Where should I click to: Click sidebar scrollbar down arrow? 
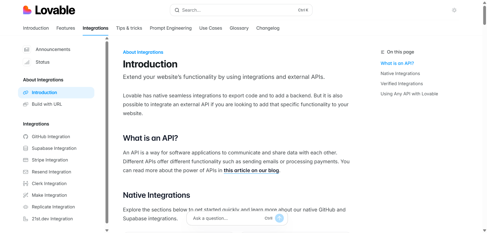107,230
